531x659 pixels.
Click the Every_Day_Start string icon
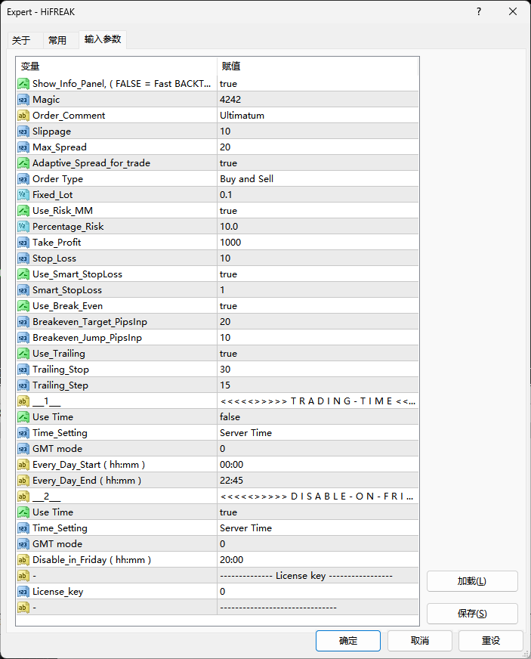tap(23, 465)
